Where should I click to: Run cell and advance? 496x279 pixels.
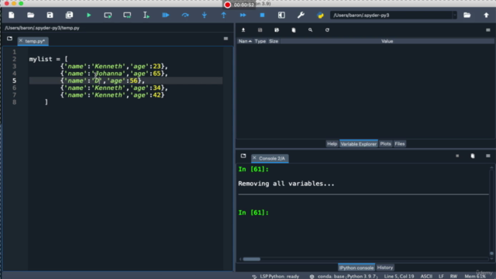point(127,15)
